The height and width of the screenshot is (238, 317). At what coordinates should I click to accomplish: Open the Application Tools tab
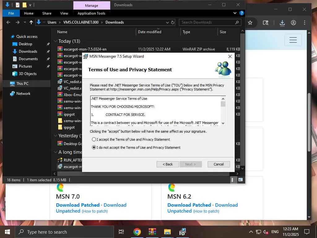click(91, 13)
